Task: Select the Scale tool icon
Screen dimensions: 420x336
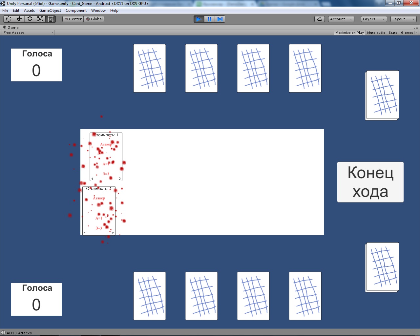Action: 40,19
